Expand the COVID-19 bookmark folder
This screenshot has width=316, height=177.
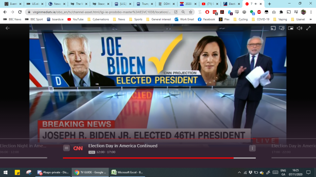260,19
